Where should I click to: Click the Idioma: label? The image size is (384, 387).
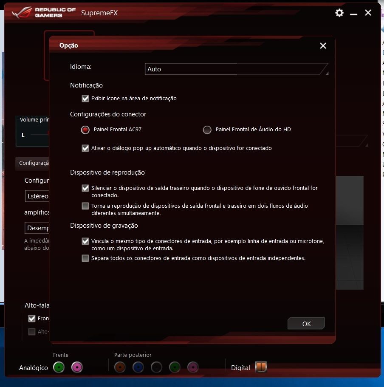point(81,67)
